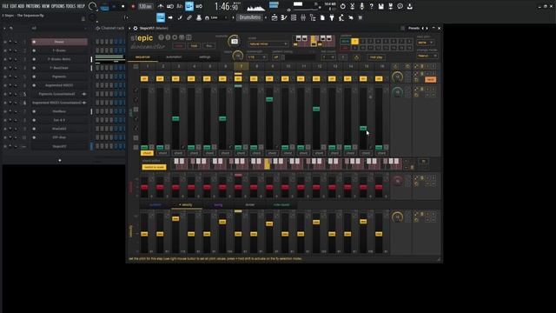Image resolution: width=556 pixels, height=313 pixels.
Task: Switch to the velocity lane tab
Action: click(186, 205)
